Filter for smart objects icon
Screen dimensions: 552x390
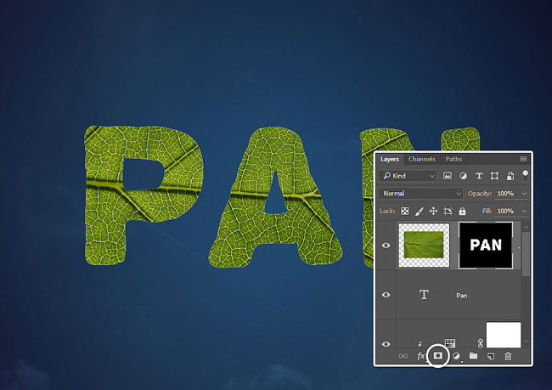point(510,176)
